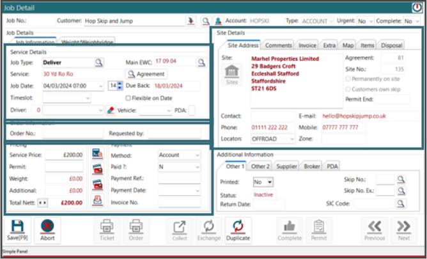Click the Order No. input field
The height and width of the screenshot is (259, 427).
coord(73,134)
